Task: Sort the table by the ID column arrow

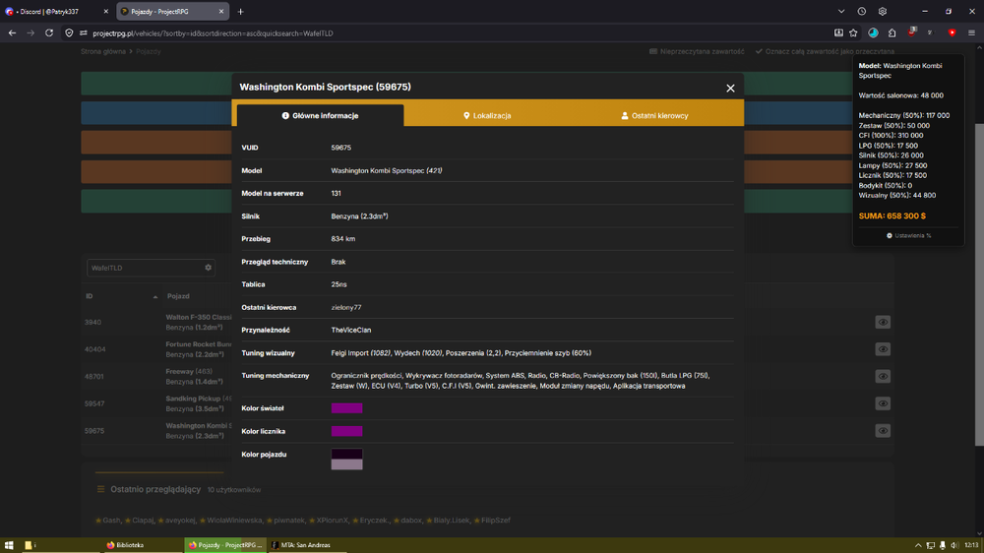Action: [155, 296]
